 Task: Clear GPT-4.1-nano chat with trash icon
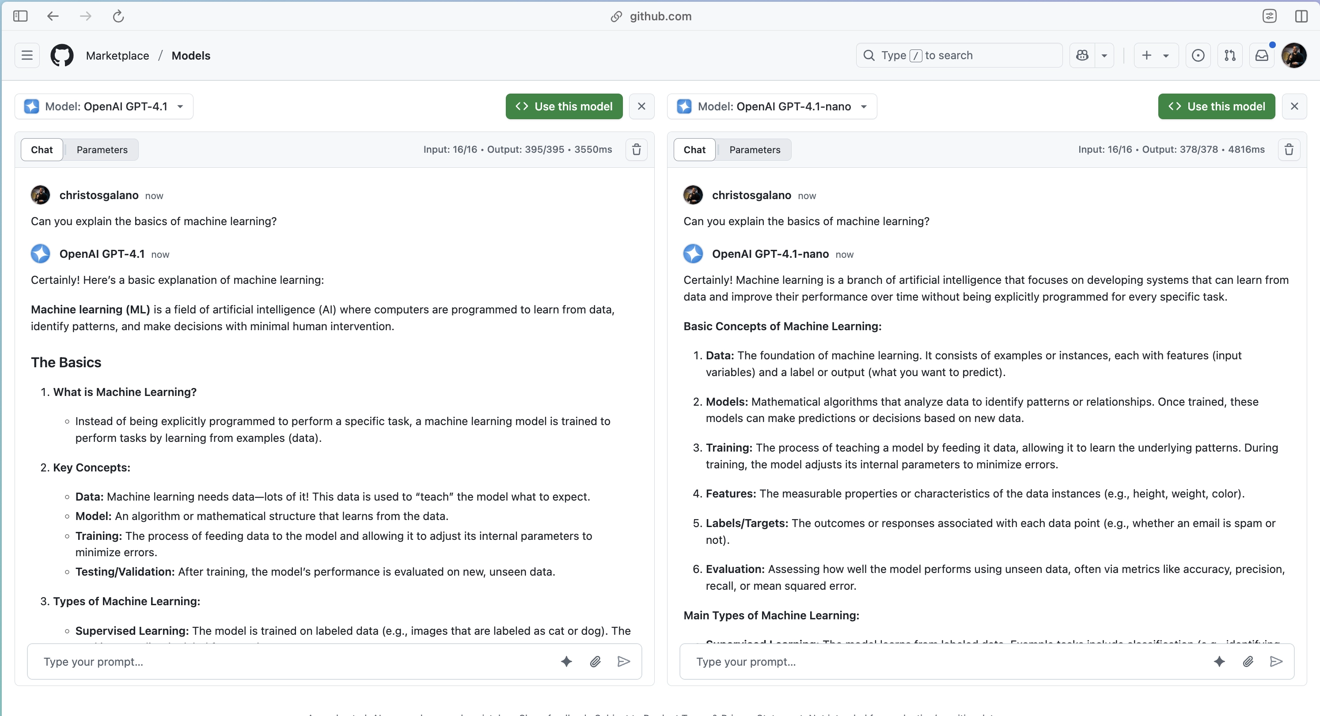coord(1289,150)
